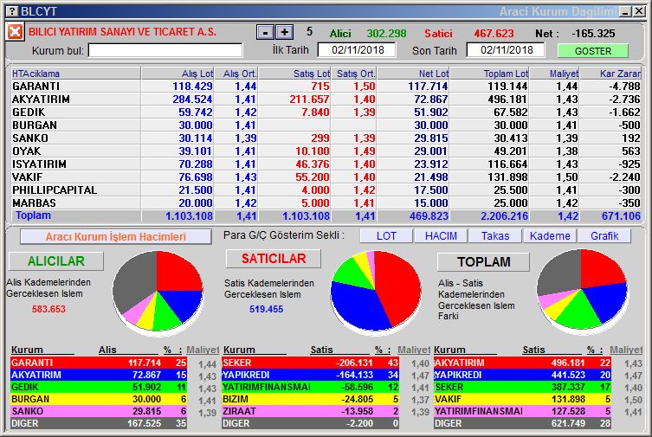Open the Kademe view

(x=550, y=236)
